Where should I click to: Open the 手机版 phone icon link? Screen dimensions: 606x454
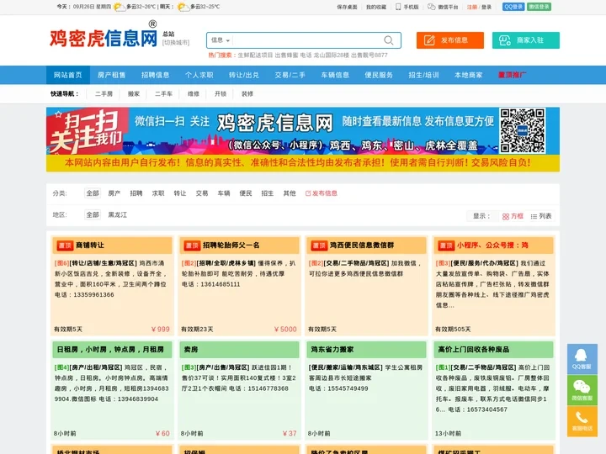(x=407, y=7)
